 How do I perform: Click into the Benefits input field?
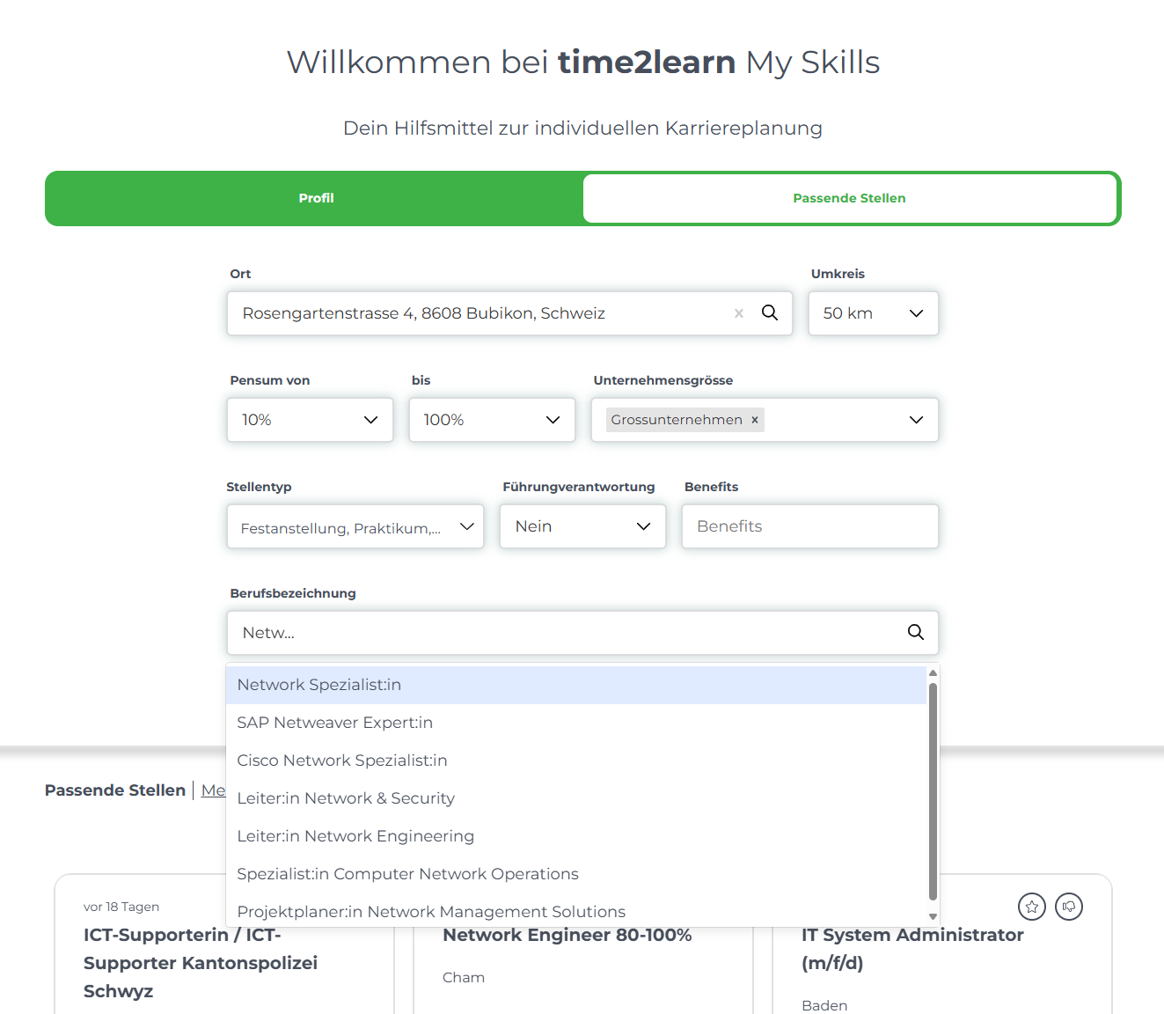(x=810, y=526)
